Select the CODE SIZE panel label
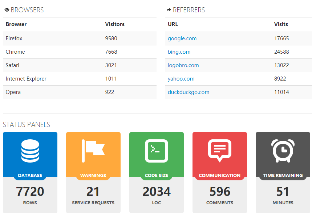This screenshot has height=213, width=312. [157, 175]
